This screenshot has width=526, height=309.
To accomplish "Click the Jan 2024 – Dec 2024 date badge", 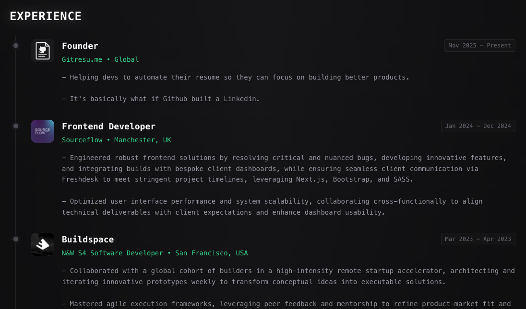I will click(x=478, y=126).
